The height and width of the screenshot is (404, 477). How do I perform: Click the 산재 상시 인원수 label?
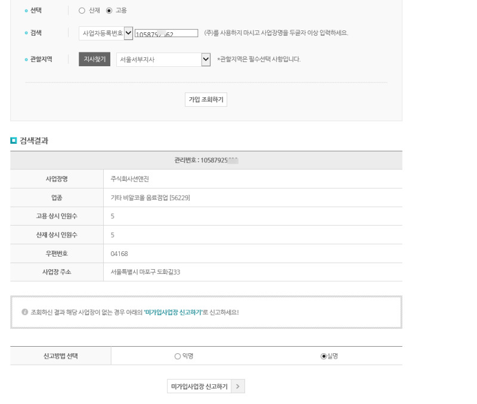click(x=57, y=235)
